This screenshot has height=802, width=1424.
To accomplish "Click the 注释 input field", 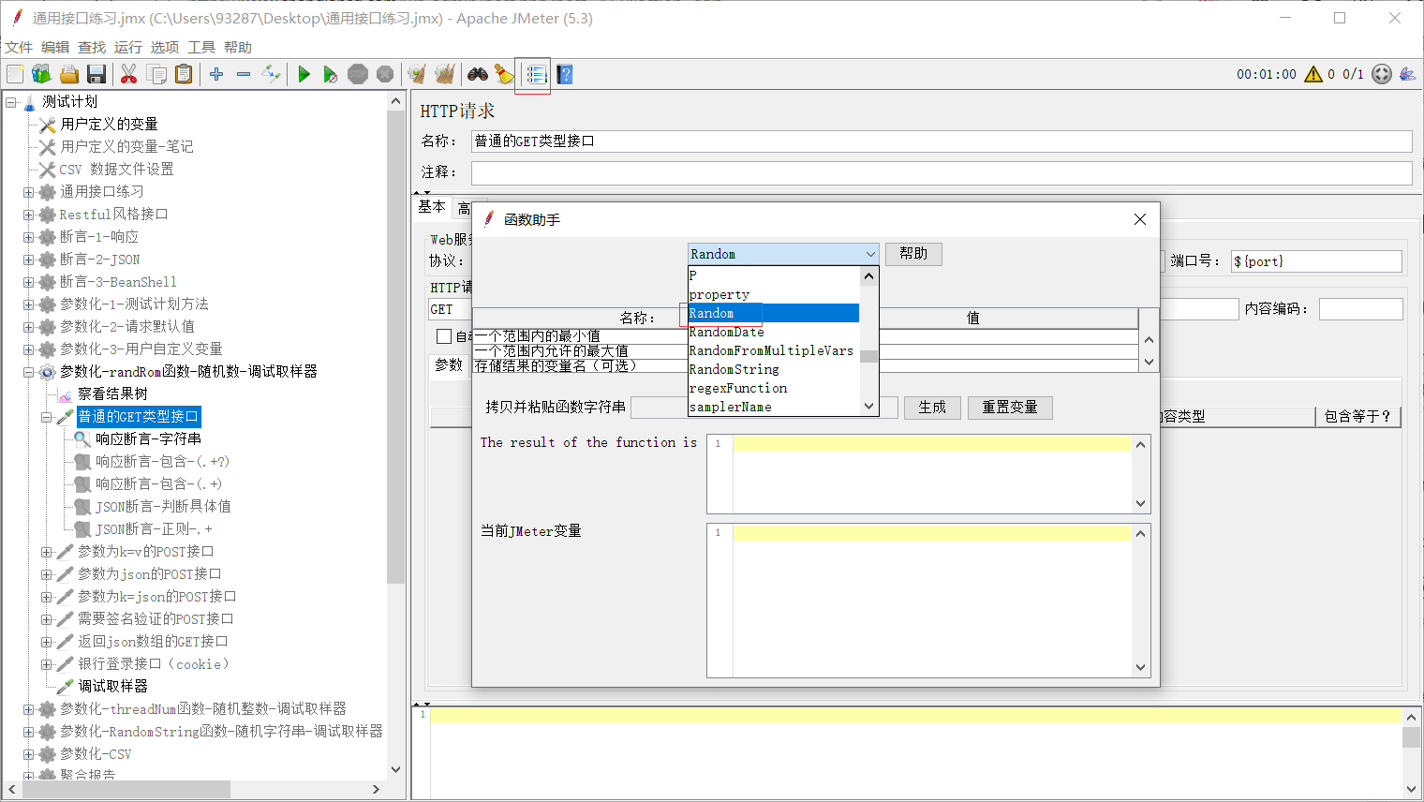I will pyautogui.click(x=942, y=172).
